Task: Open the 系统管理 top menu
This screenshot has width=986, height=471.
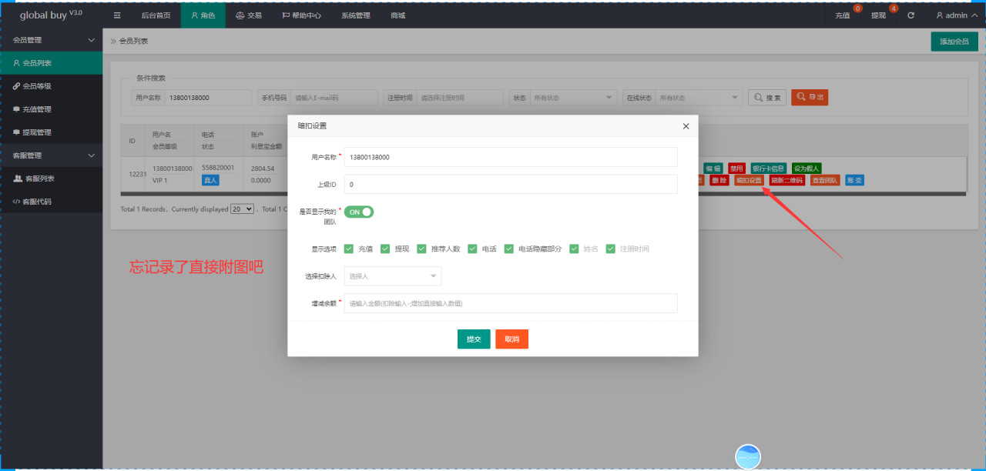Action: coord(356,15)
